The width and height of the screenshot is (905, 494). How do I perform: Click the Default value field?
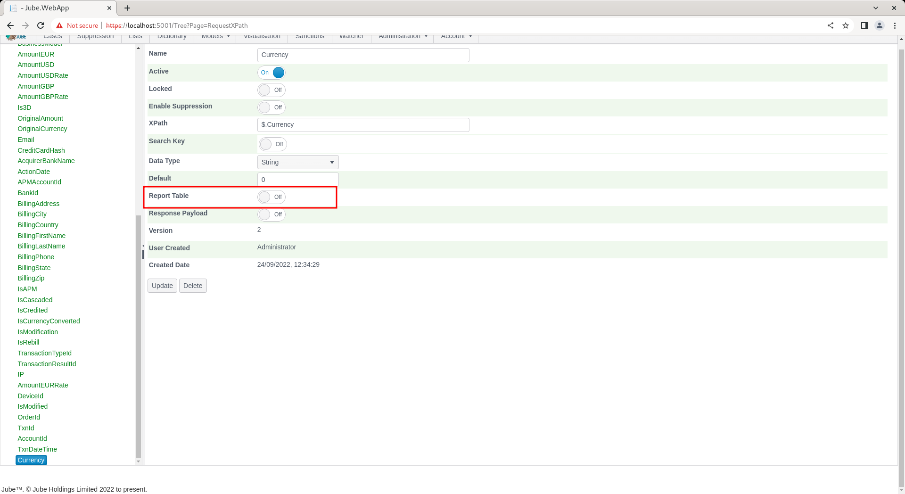tap(298, 180)
